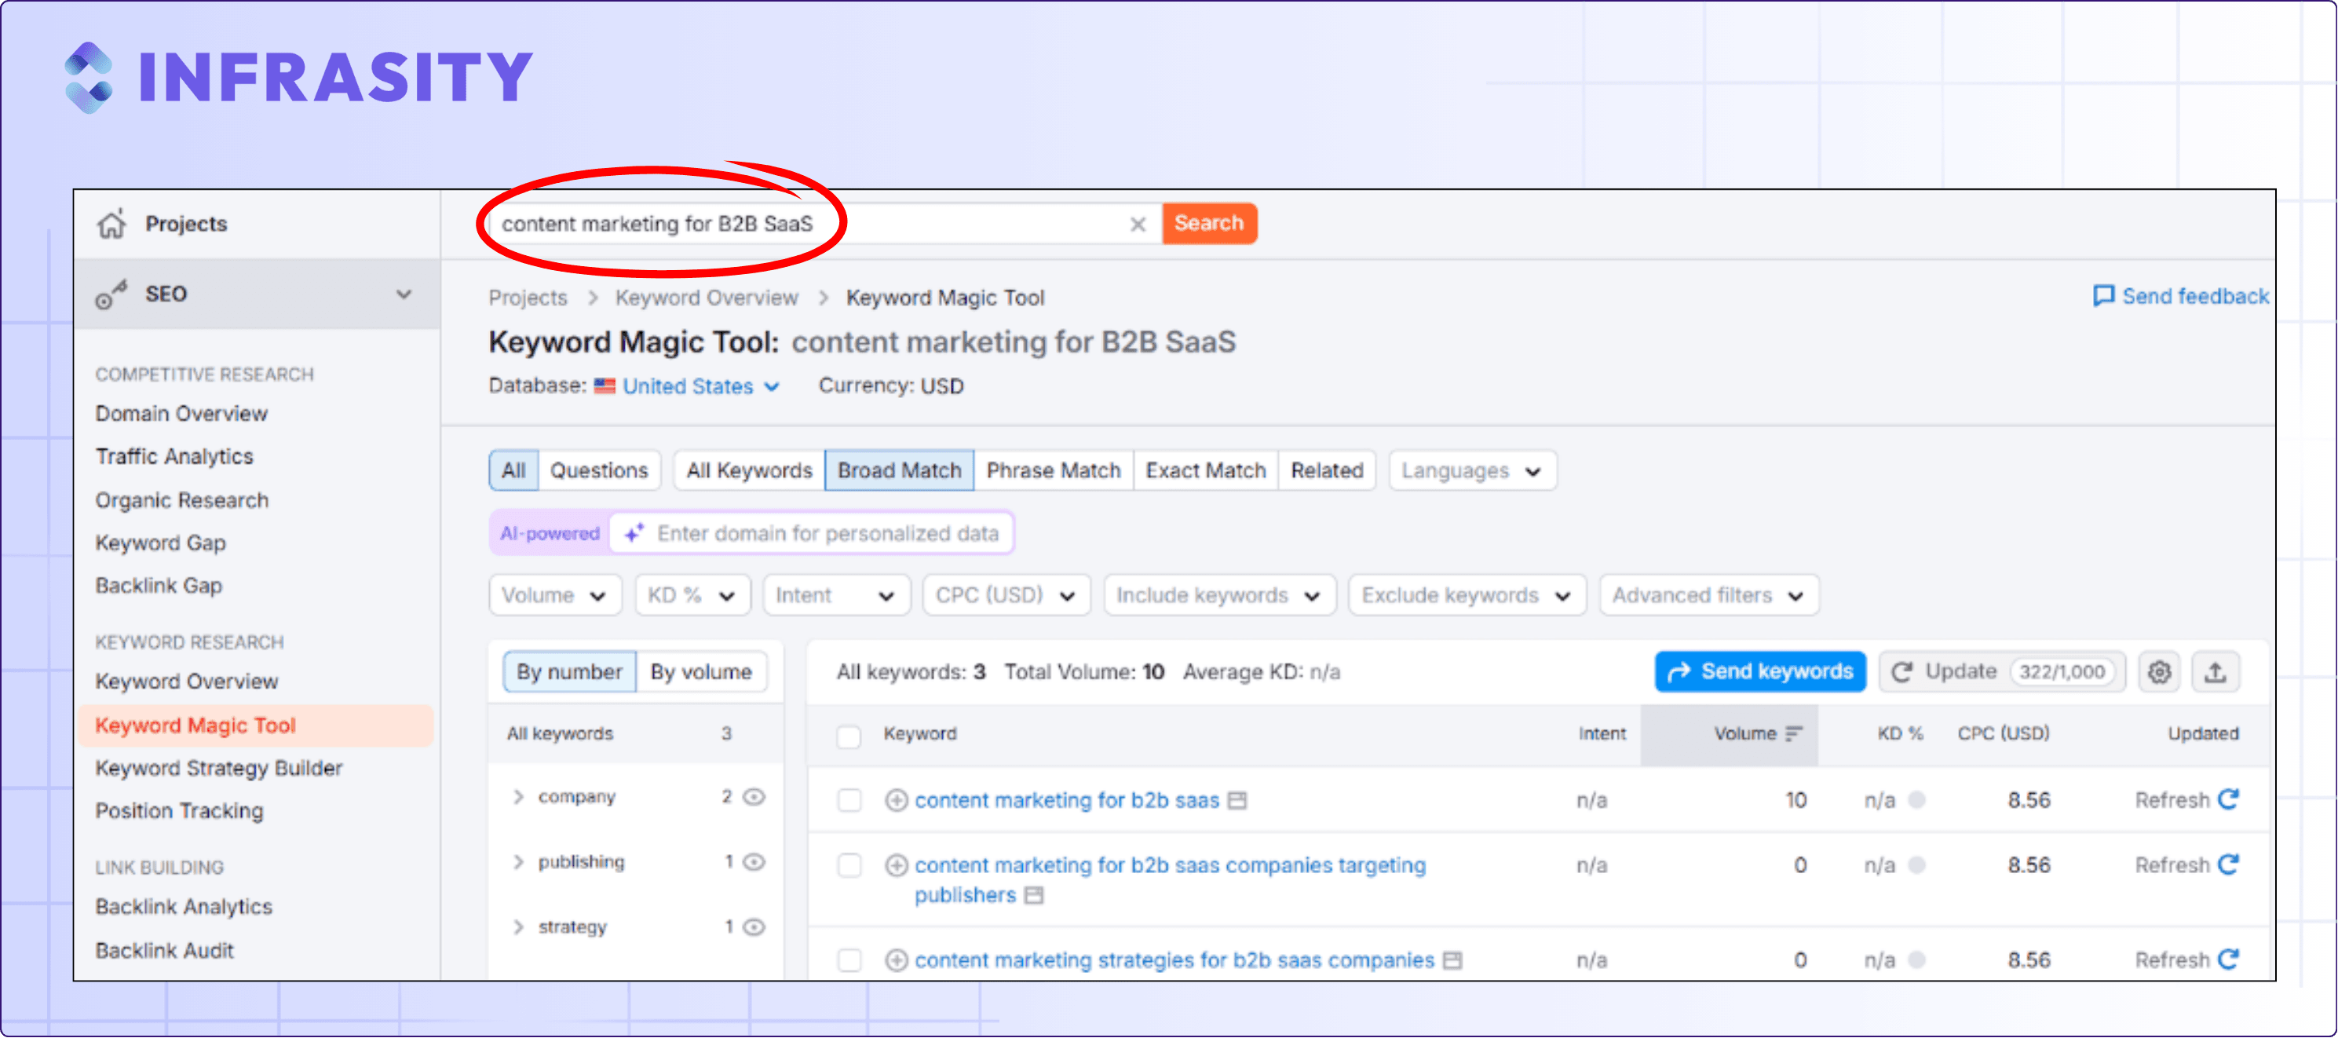Open the CPC (USD) filter dropdown
The width and height of the screenshot is (2338, 1038).
1006,596
